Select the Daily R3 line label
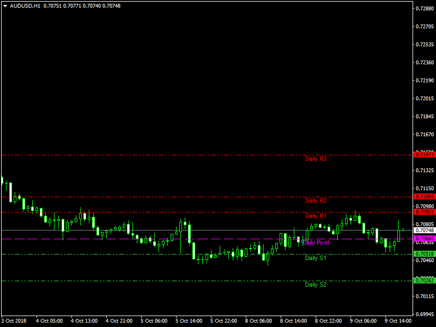The height and width of the screenshot is (327, 436). tap(316, 159)
